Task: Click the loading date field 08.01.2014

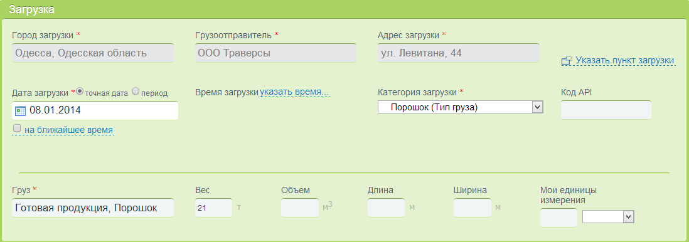Action: tap(95, 110)
